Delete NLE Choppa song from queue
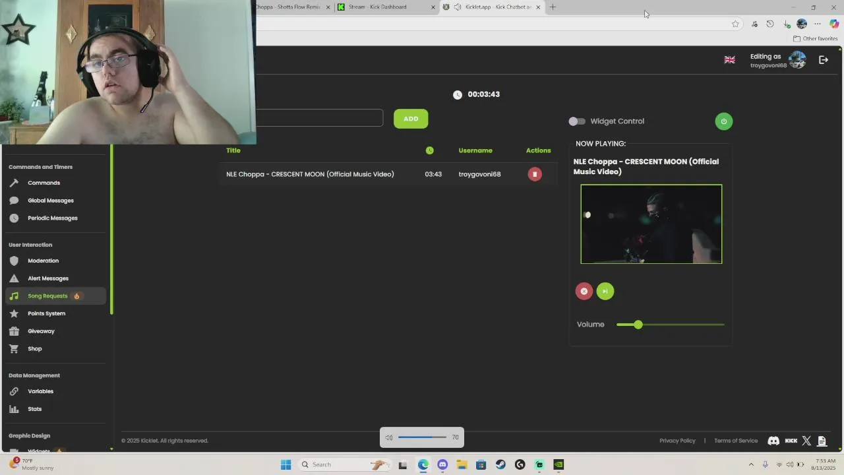This screenshot has width=844, height=475. click(535, 174)
